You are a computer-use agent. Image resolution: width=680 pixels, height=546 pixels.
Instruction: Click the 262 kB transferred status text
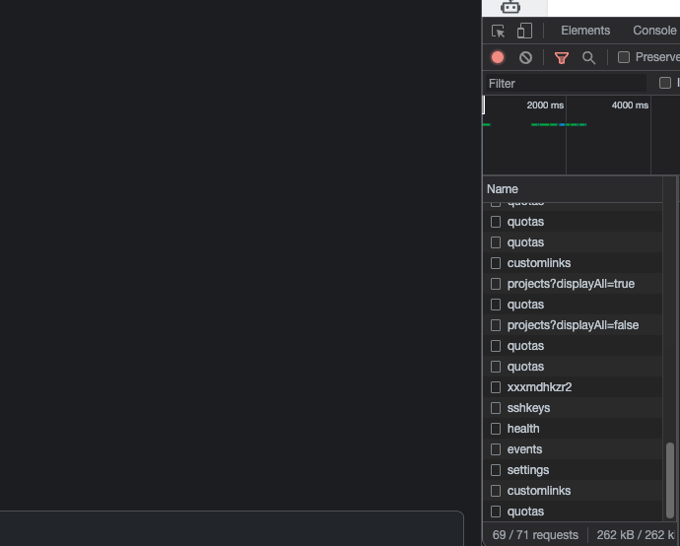pyautogui.click(x=636, y=535)
